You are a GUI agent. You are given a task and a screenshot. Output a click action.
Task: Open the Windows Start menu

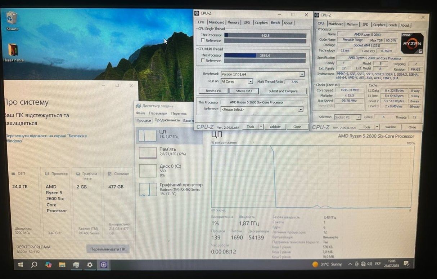[21, 265]
